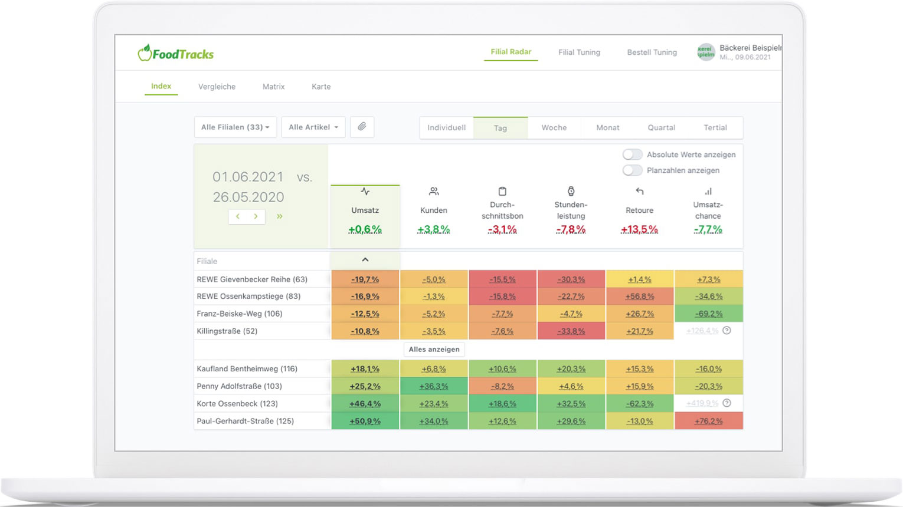Click sort chevron under Umsatz column
Viewport: 903px width, 507px height.
365,260
